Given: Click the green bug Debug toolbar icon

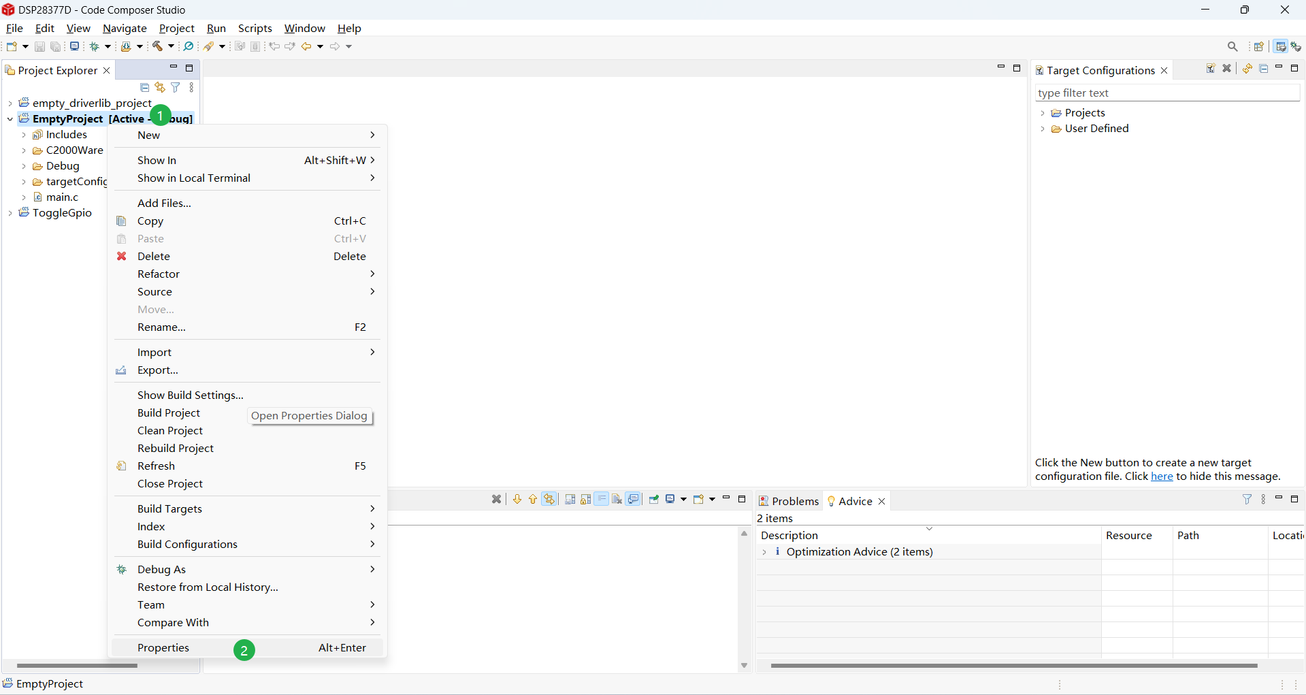Looking at the screenshot, I should tap(95, 46).
